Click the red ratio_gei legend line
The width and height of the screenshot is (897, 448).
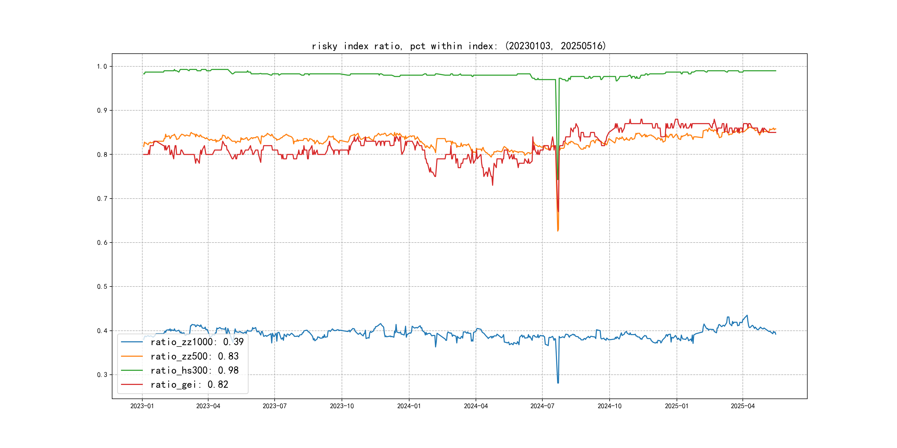[x=132, y=385]
